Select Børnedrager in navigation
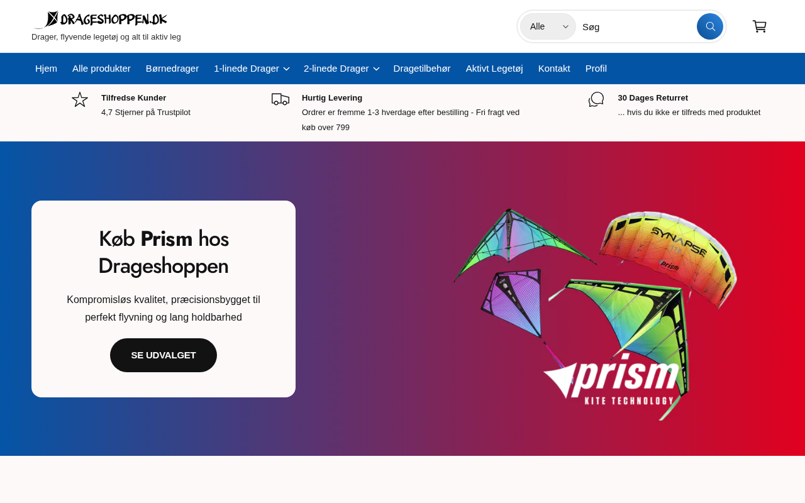Image resolution: width=805 pixels, height=503 pixels. pyautogui.click(x=172, y=69)
